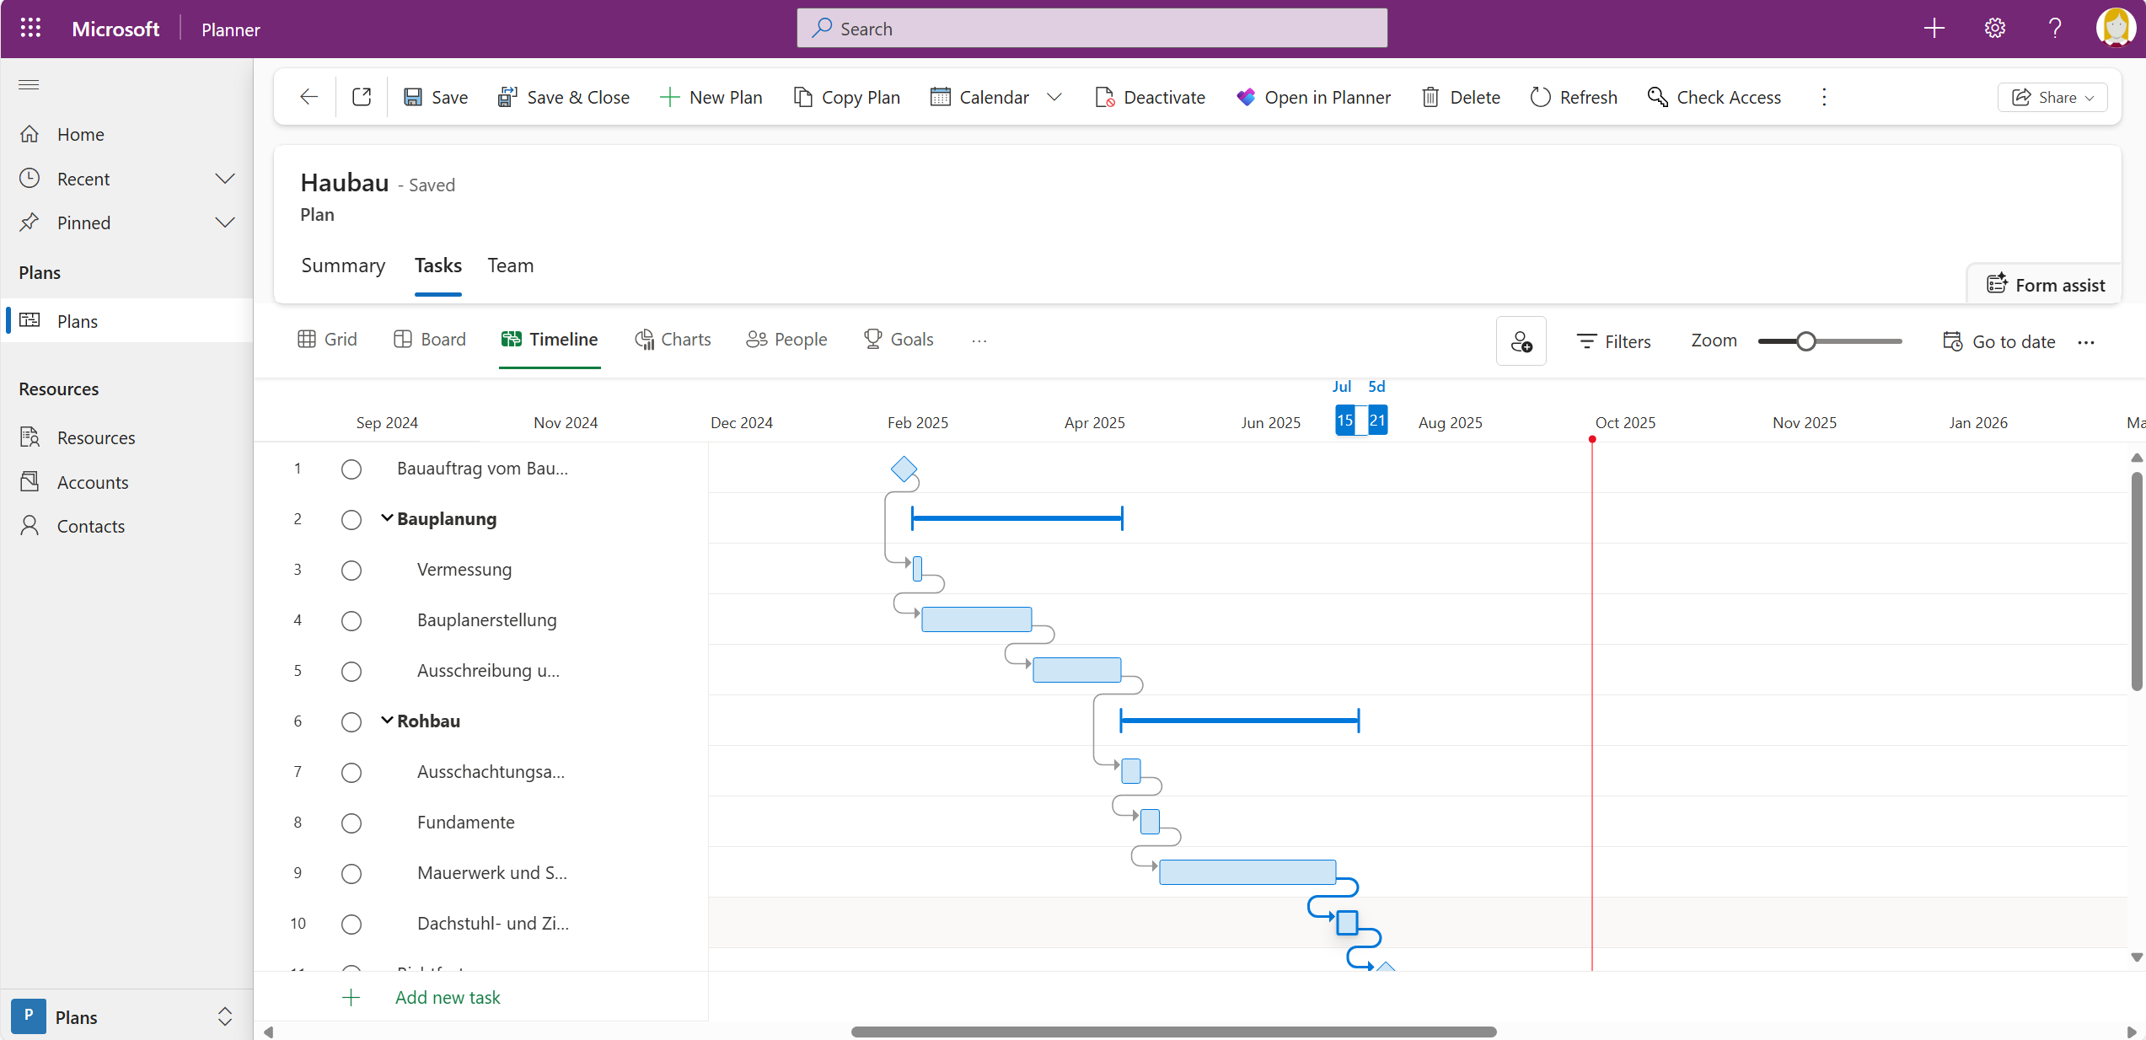The image size is (2146, 1040).
Task: Select the People view
Action: pyautogui.click(x=786, y=339)
